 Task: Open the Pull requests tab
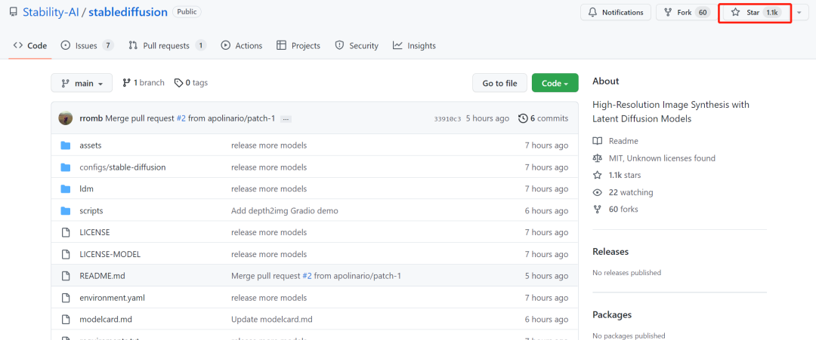168,46
